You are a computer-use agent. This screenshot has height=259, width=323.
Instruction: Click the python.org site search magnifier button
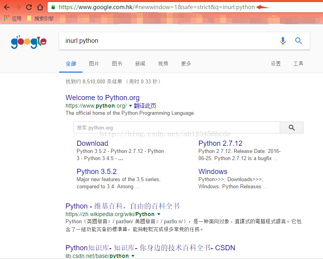(x=292, y=128)
